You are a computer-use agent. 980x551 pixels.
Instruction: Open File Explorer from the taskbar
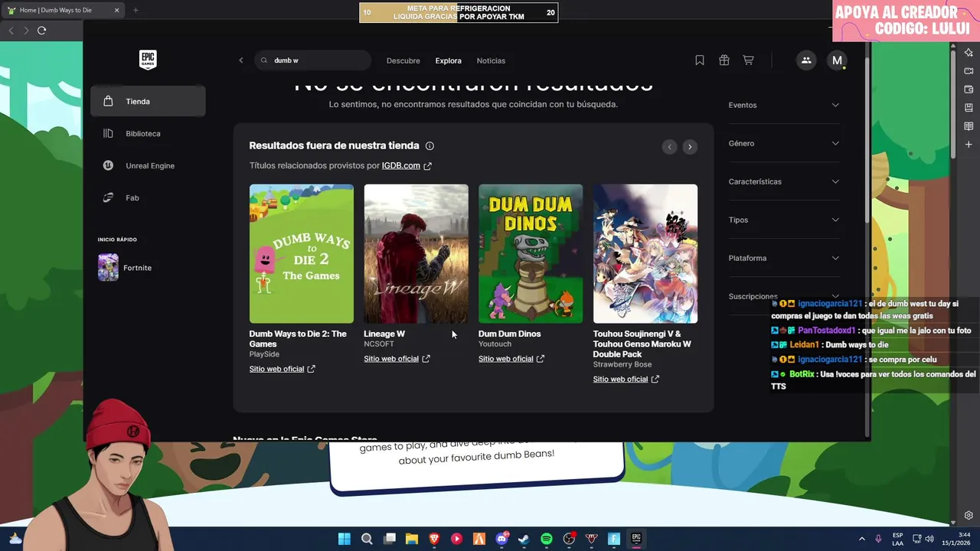[411, 539]
